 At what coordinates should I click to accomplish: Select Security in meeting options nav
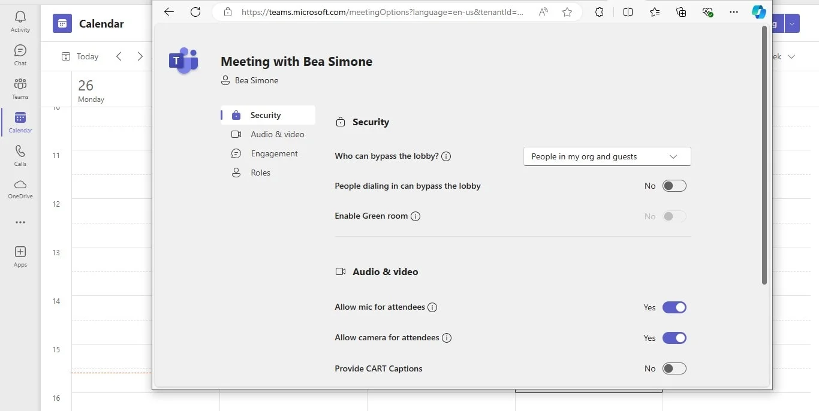[x=268, y=115]
